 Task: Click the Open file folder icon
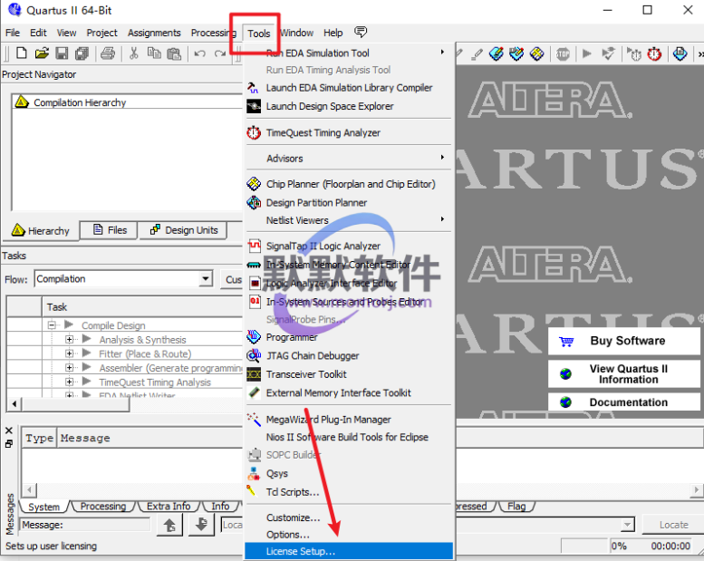[42, 53]
